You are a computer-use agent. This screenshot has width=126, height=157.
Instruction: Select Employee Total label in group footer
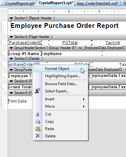pos(20,76)
